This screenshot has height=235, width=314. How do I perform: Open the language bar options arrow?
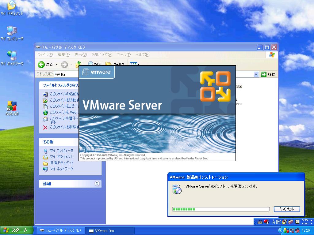[x=312, y=224]
